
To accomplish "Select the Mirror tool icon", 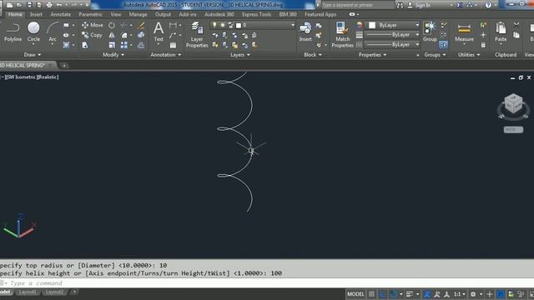I will pos(112,35).
